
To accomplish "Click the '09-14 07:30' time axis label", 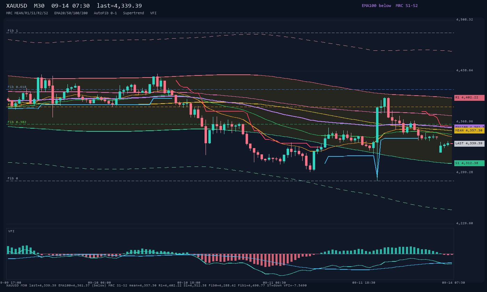I will click(454, 283).
